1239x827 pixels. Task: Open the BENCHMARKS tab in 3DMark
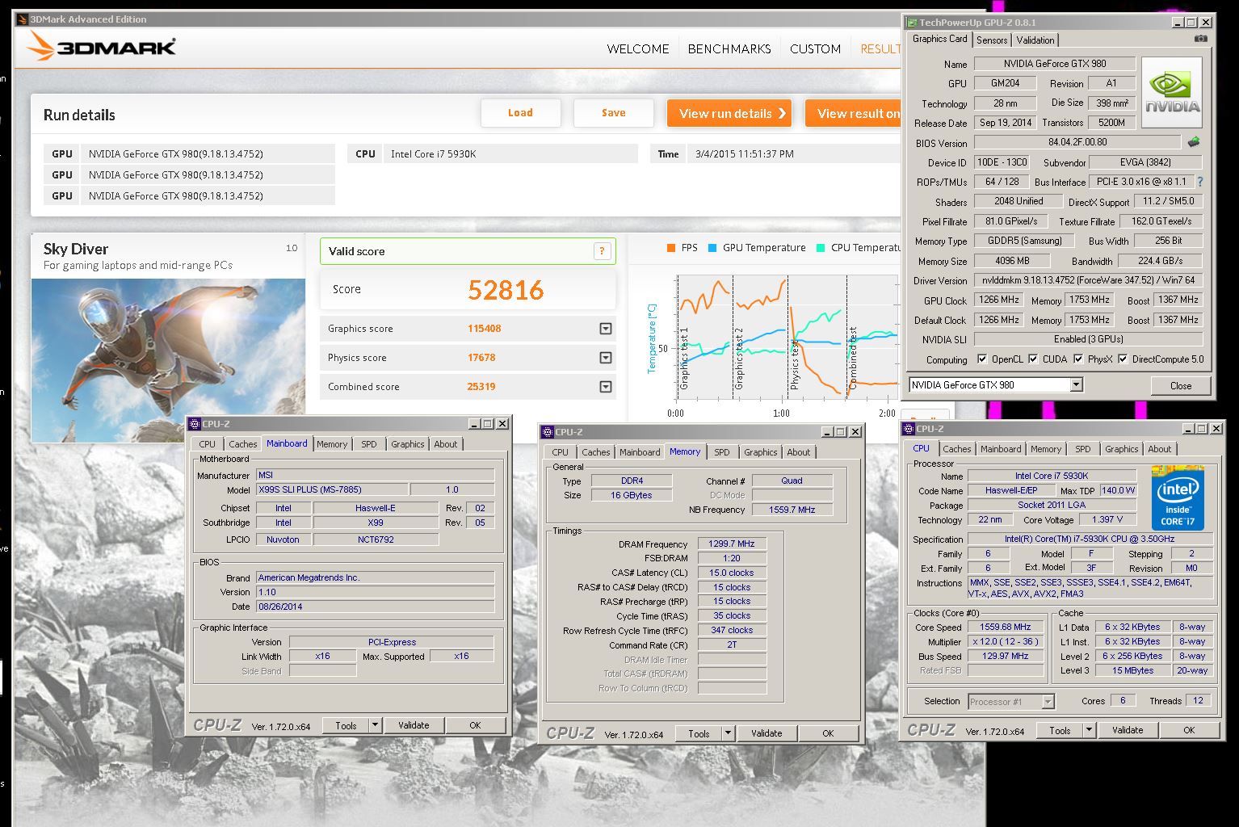pyautogui.click(x=729, y=48)
